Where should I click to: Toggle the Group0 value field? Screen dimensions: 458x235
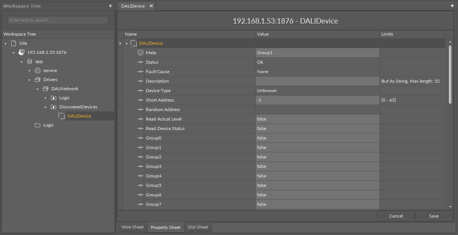pos(317,138)
